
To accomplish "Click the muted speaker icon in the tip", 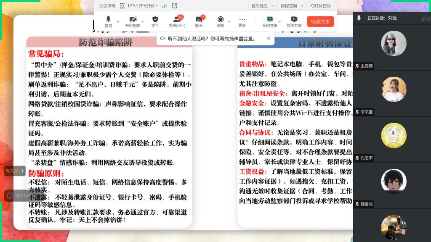I will pos(162,38).
